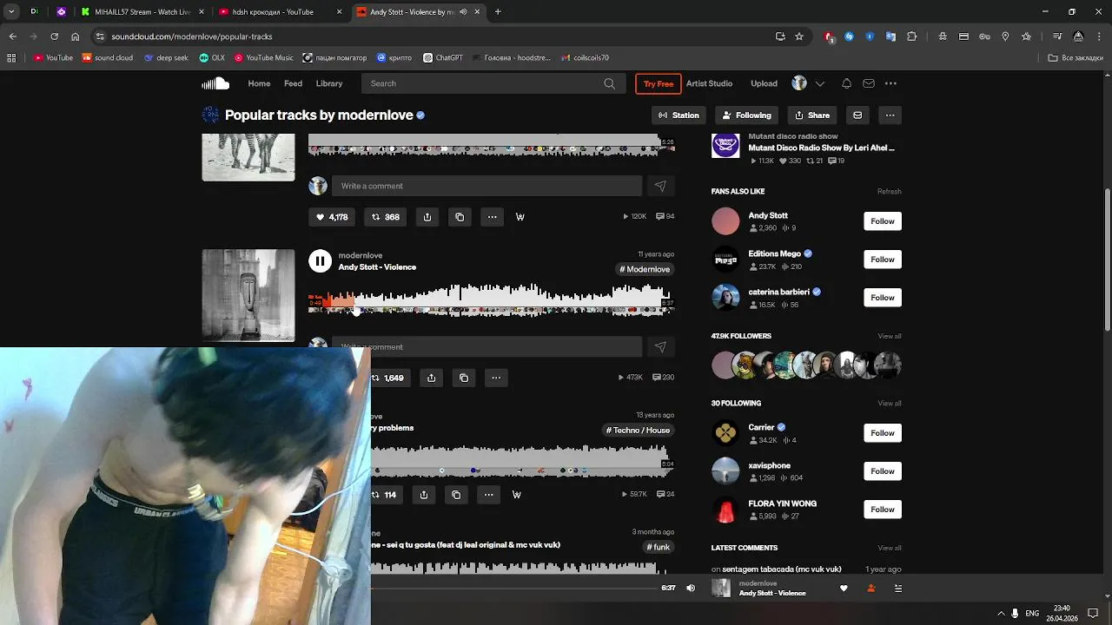Open More menu for Andy Stott - Violence
This screenshot has width=1112, height=625.
pyautogui.click(x=496, y=378)
